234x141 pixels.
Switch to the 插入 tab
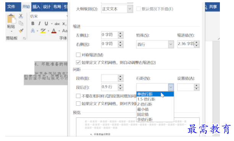[x=36, y=7]
